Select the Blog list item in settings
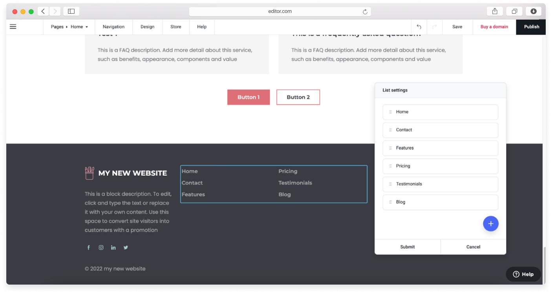 point(441,202)
